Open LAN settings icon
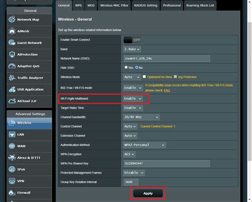 point(12,134)
